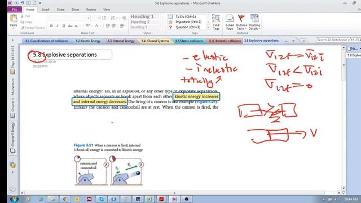This screenshot has width=361, height=203.
Task: Expand the font name combo box
Action: pyautogui.click(x=89, y=18)
